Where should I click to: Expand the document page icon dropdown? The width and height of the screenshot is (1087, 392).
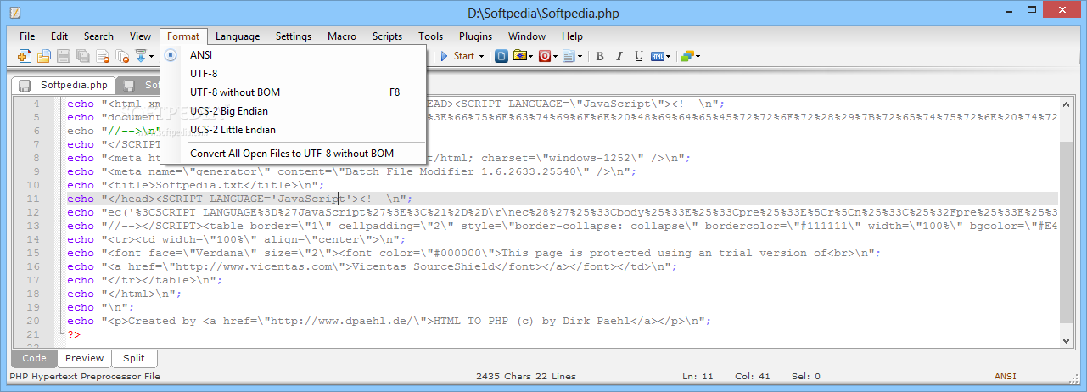(580, 57)
